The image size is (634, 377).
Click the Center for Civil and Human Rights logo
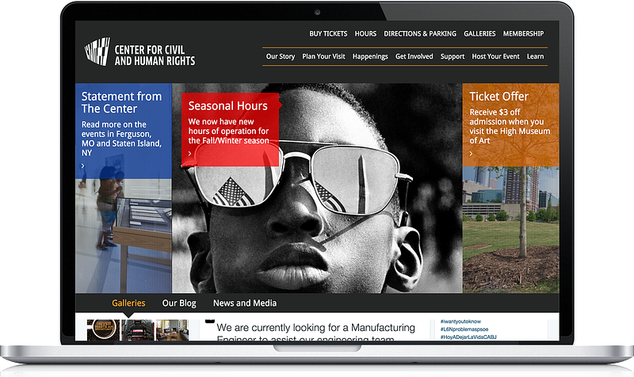[139, 55]
